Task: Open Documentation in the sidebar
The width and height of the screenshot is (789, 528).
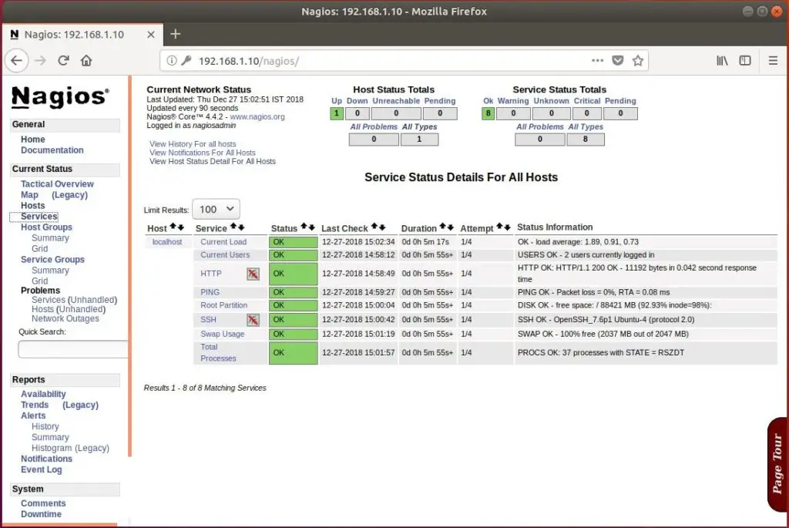Action: [52, 150]
